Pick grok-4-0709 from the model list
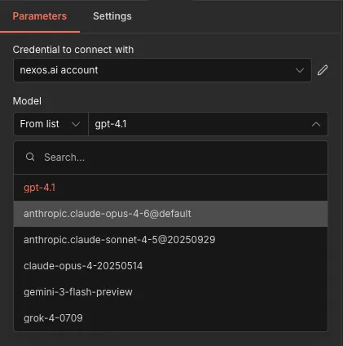 click(170, 318)
